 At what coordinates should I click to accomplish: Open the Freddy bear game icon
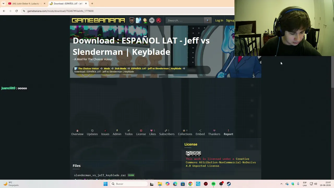point(132,20)
